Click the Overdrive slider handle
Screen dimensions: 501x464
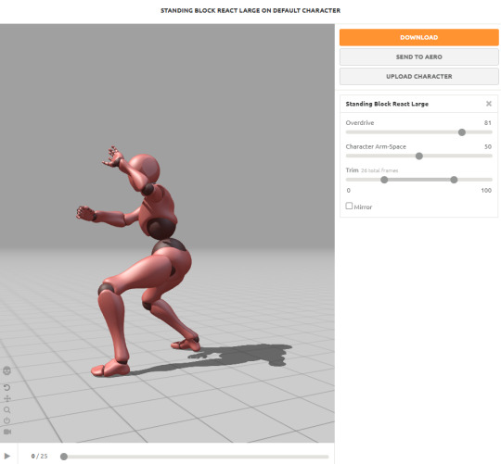click(462, 132)
